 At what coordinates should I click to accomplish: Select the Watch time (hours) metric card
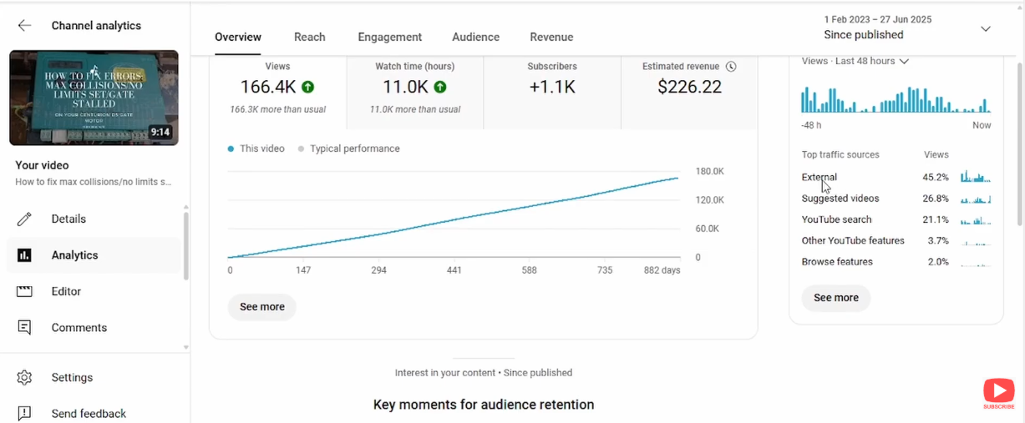click(414, 88)
